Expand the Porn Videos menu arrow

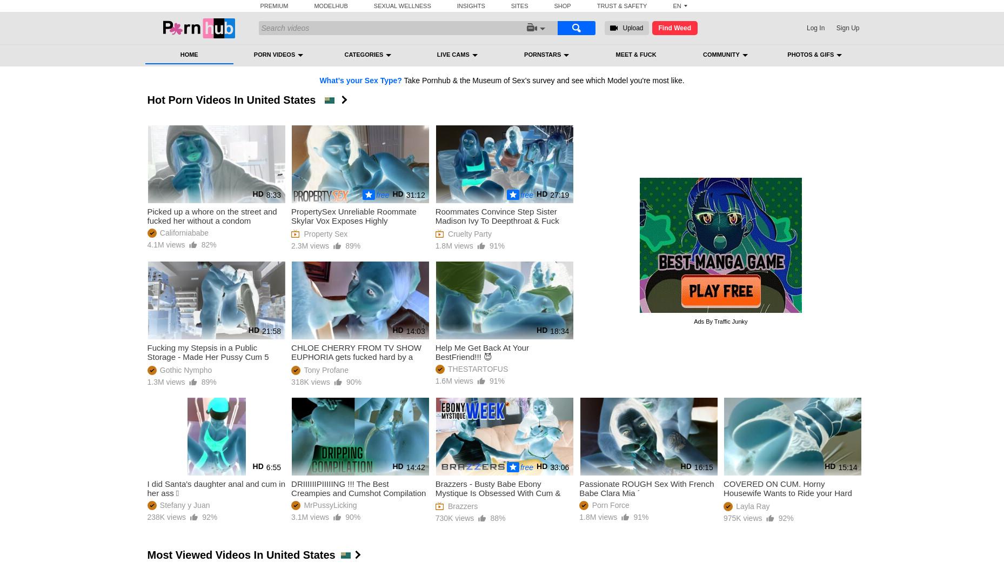pyautogui.click(x=300, y=55)
